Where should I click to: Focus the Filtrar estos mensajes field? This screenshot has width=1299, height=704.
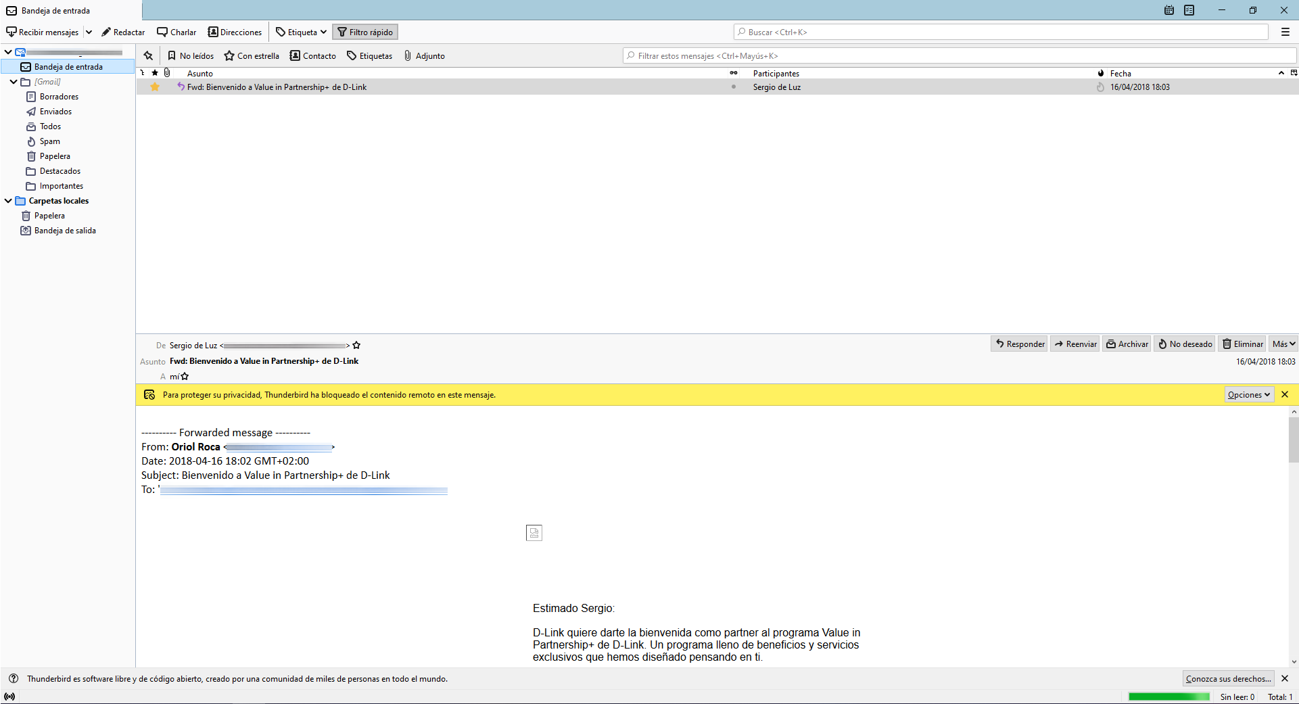[960, 55]
